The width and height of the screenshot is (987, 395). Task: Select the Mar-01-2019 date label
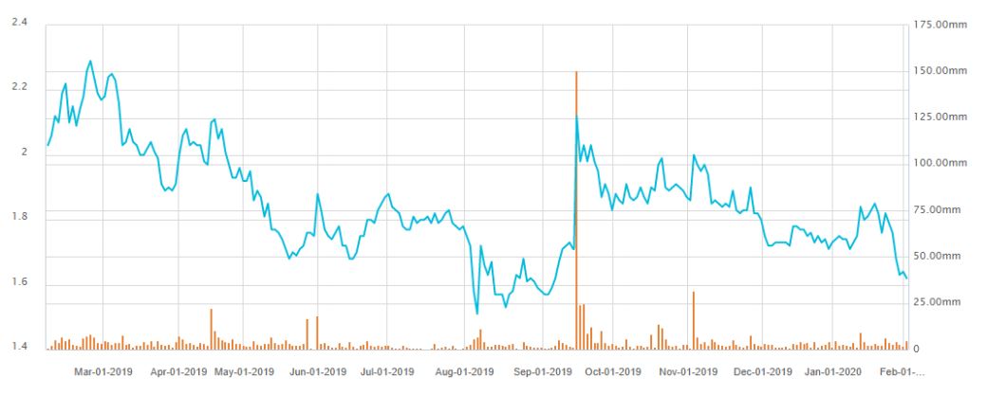(103, 371)
